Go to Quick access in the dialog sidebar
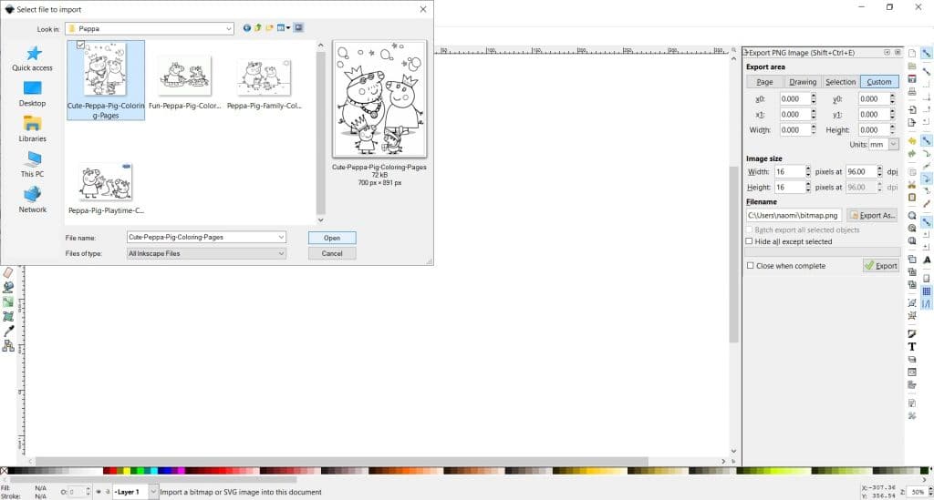934x500 pixels. pyautogui.click(x=32, y=59)
